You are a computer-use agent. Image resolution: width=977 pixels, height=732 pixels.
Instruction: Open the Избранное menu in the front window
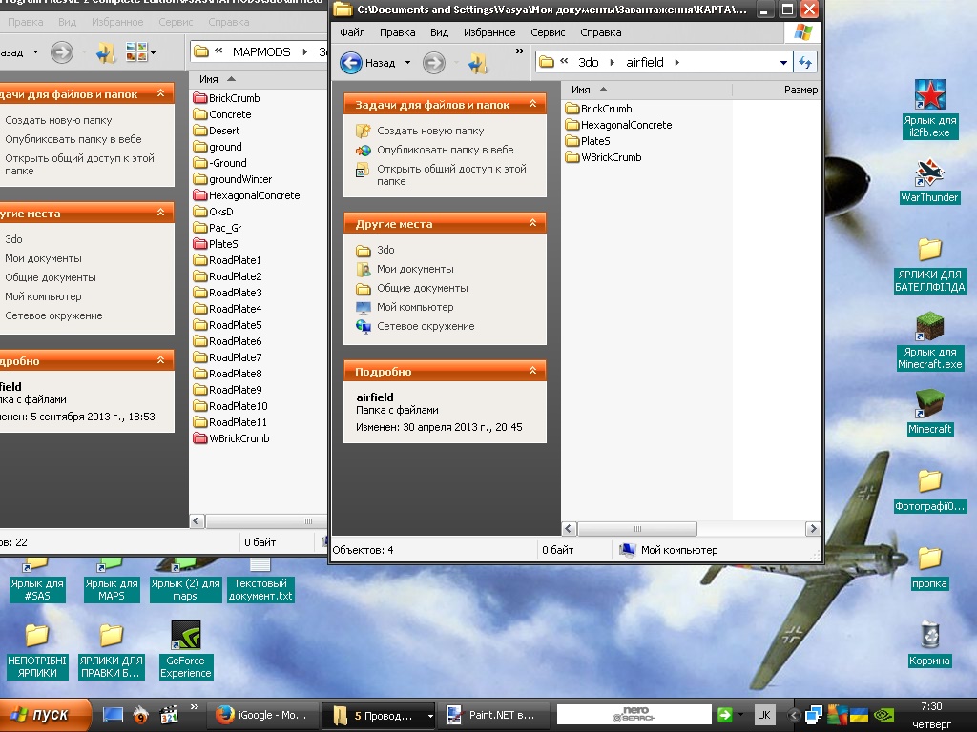(489, 32)
